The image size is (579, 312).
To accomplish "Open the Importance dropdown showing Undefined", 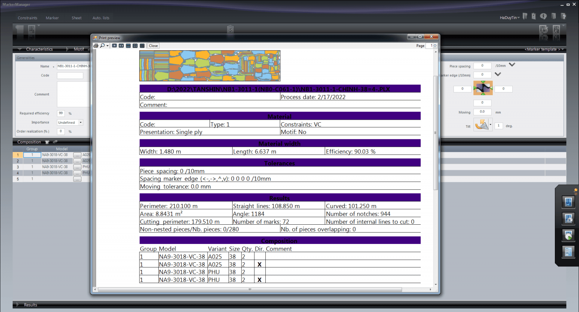I will tap(80, 122).
